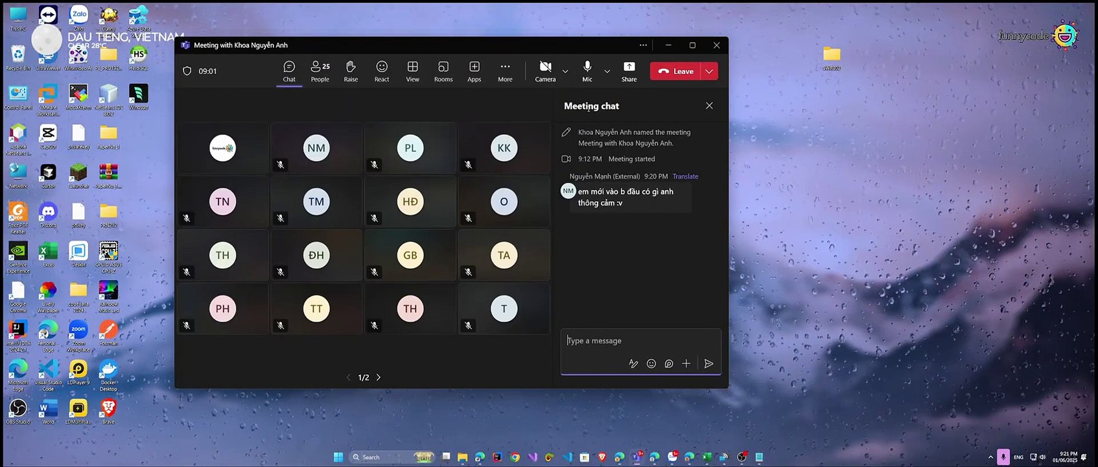The height and width of the screenshot is (467, 1098).
Task: Open Discord desktop shortcut
Action: coord(48,215)
